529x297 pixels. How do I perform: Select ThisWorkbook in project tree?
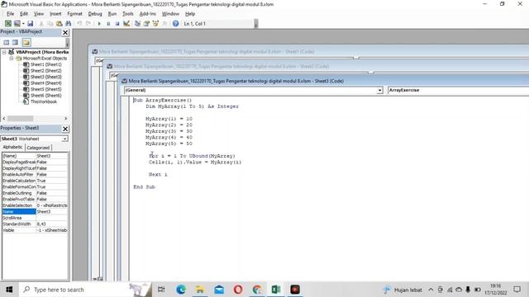44,101
